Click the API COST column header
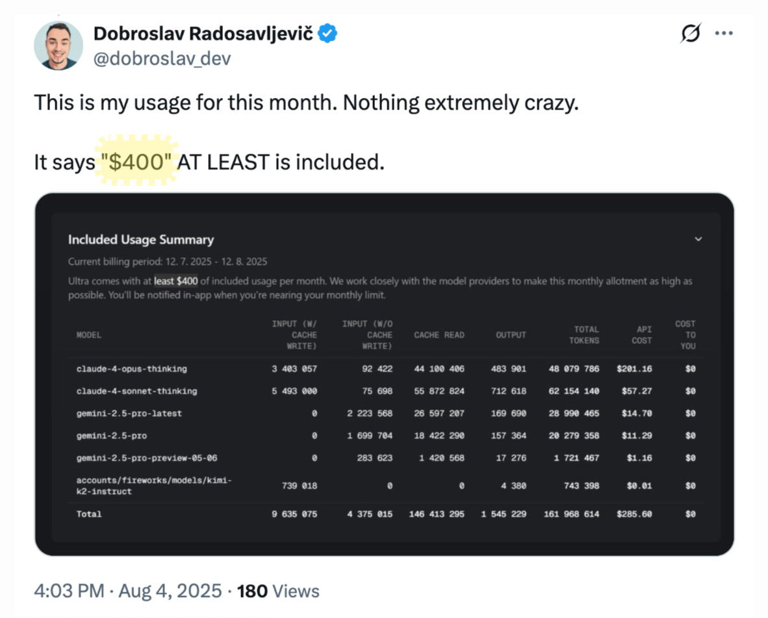Viewport: 768px width, 618px height. (642, 335)
